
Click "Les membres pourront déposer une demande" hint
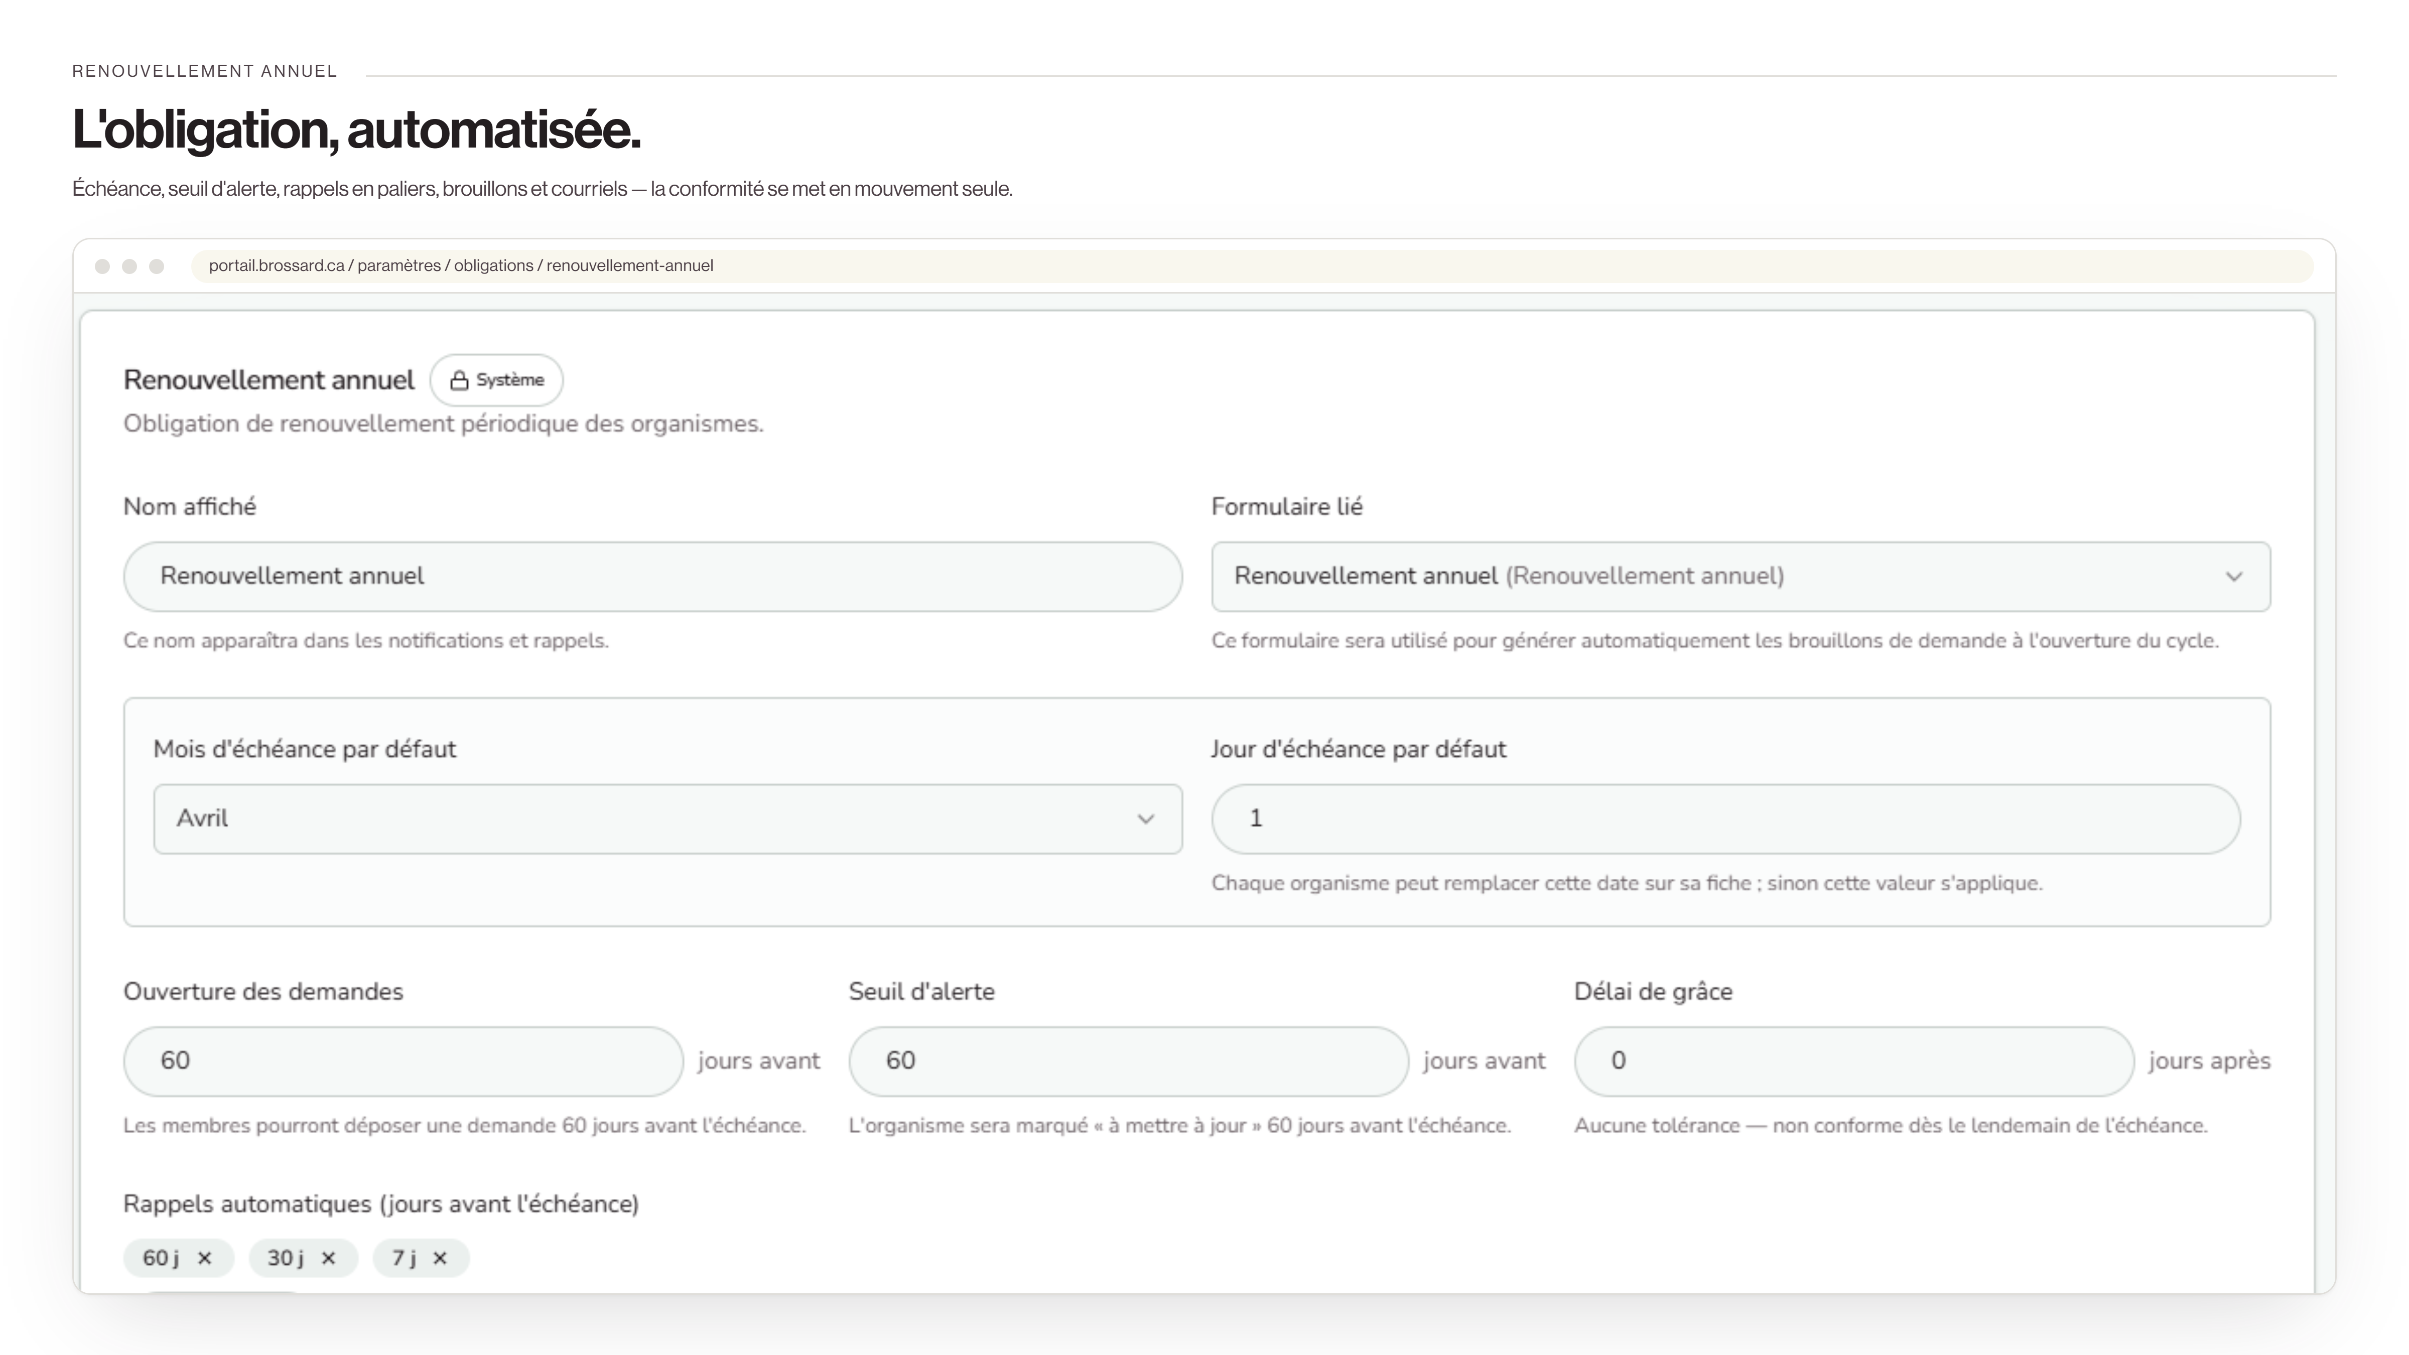pyautogui.click(x=465, y=1125)
